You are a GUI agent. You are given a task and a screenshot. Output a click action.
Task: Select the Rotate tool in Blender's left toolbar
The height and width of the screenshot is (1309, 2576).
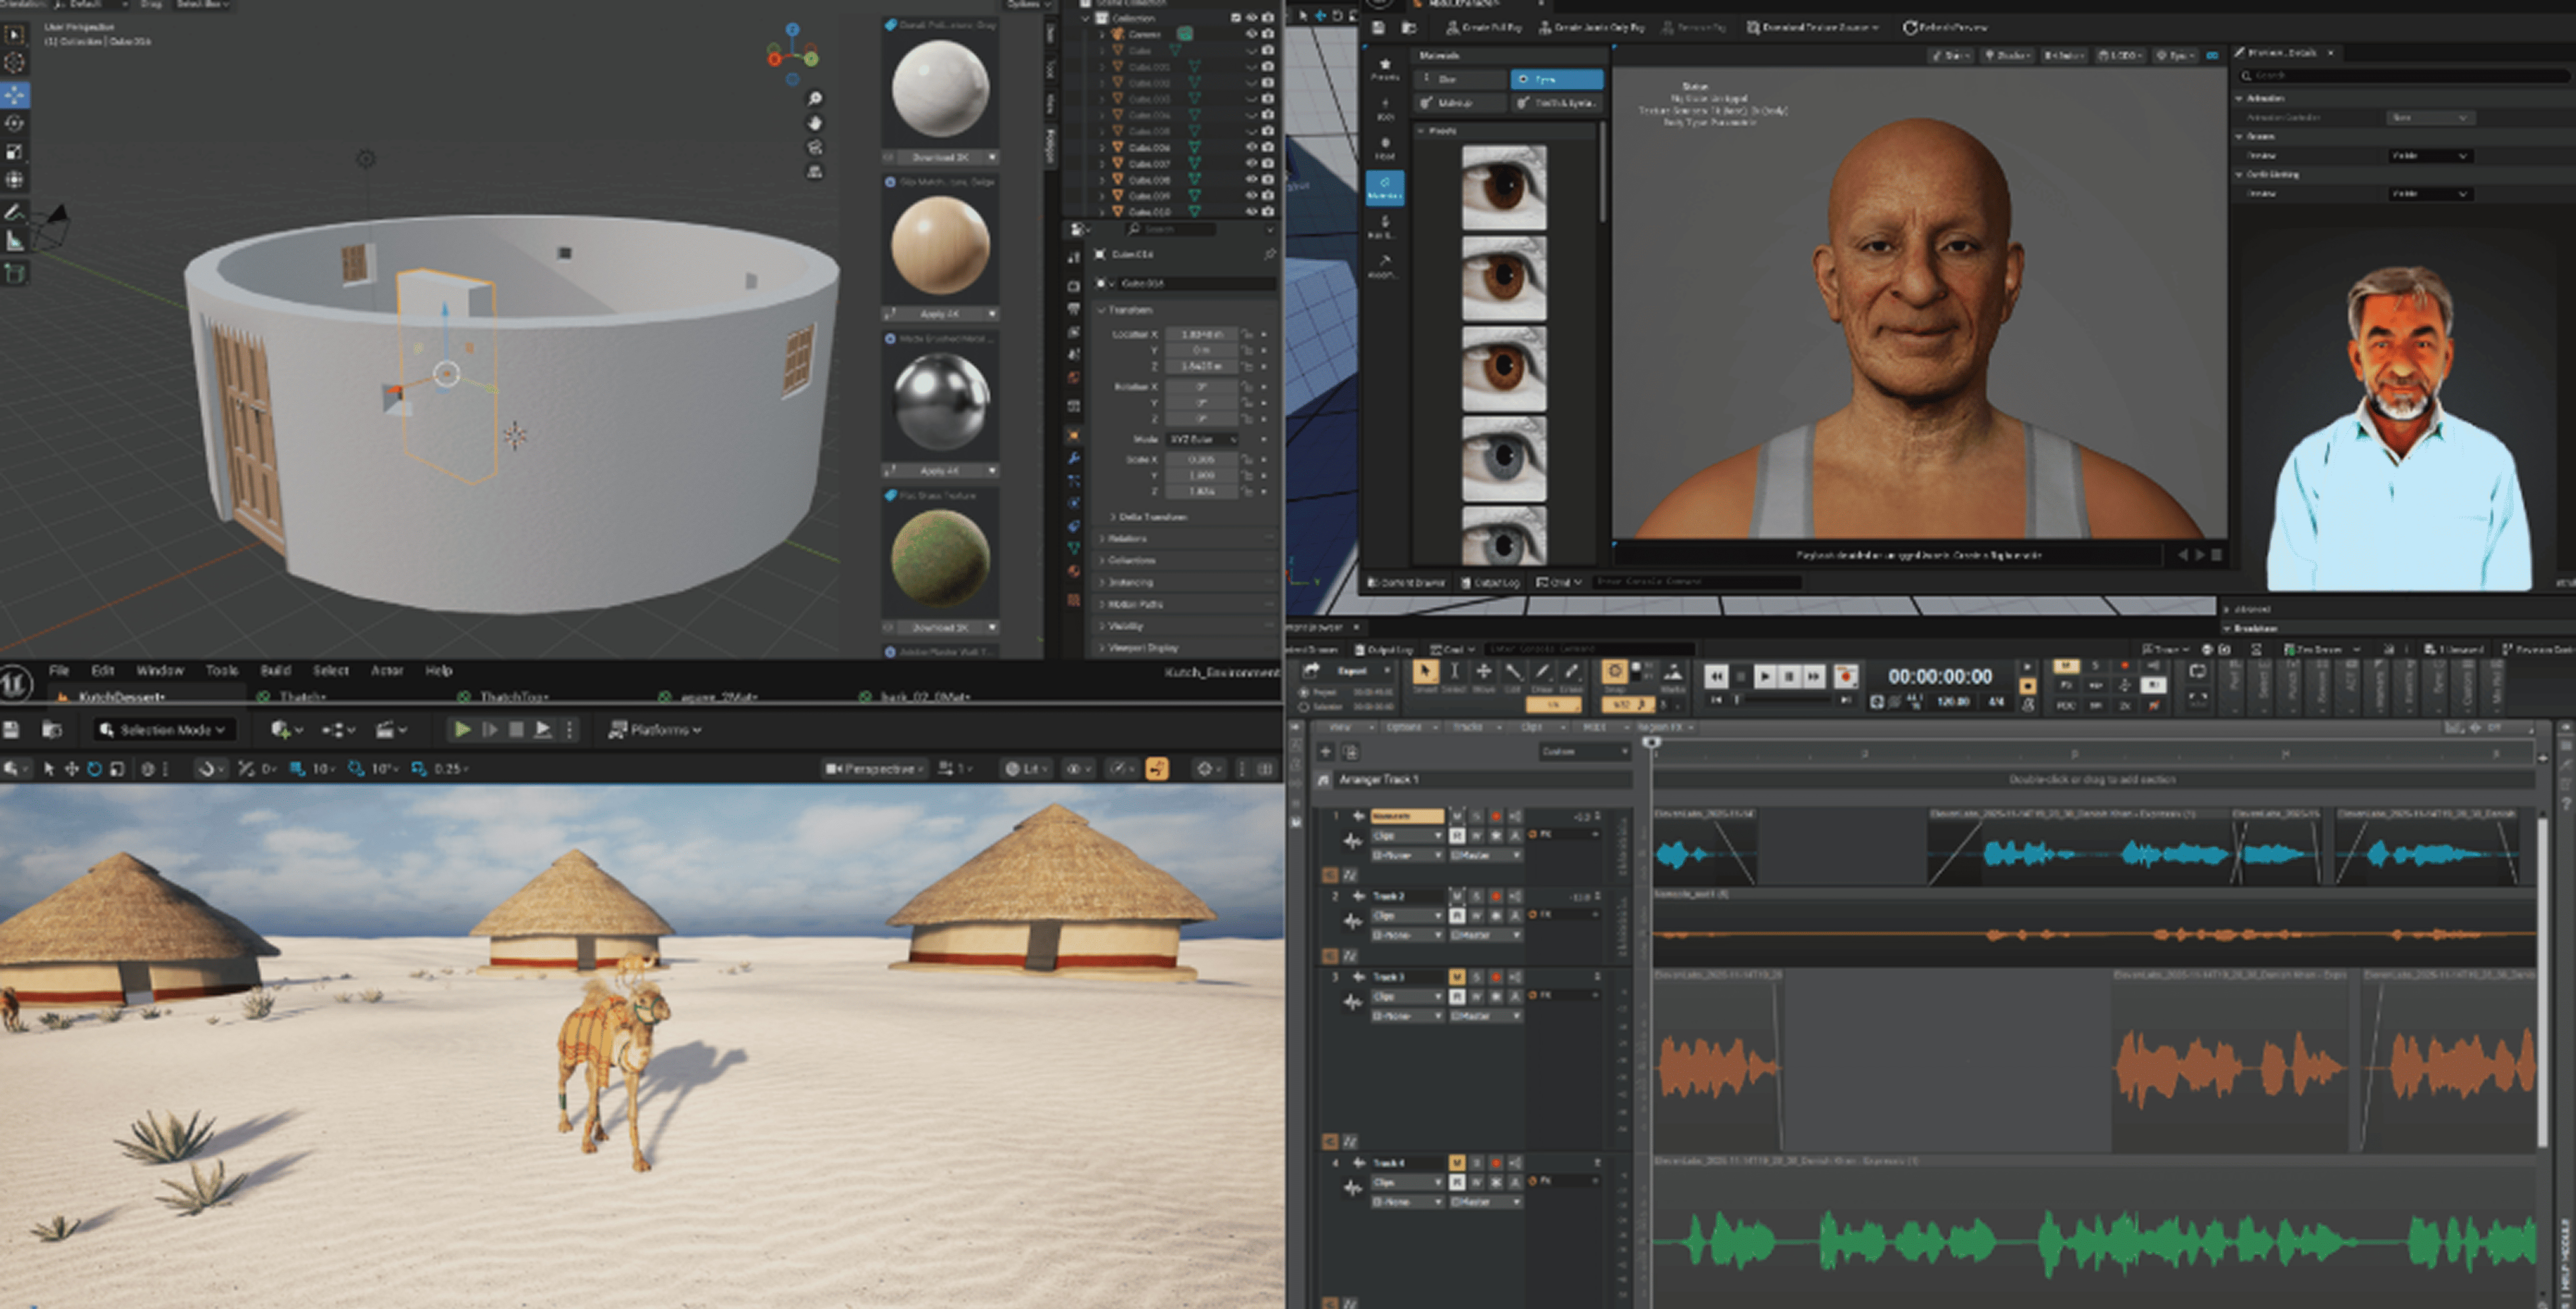[x=15, y=123]
